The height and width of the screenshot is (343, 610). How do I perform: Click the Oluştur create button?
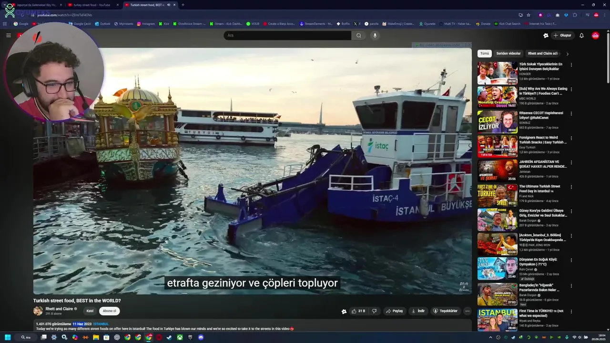point(562,35)
